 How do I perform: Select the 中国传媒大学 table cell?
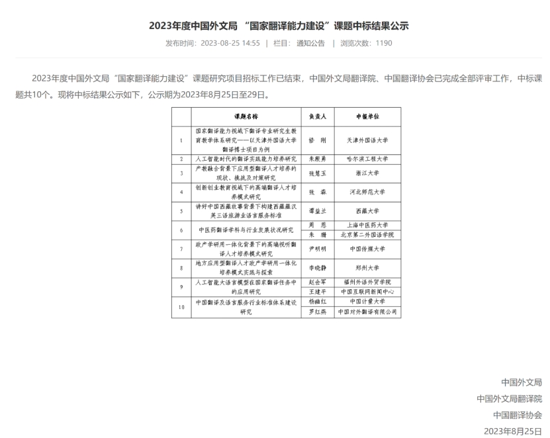[x=367, y=249]
